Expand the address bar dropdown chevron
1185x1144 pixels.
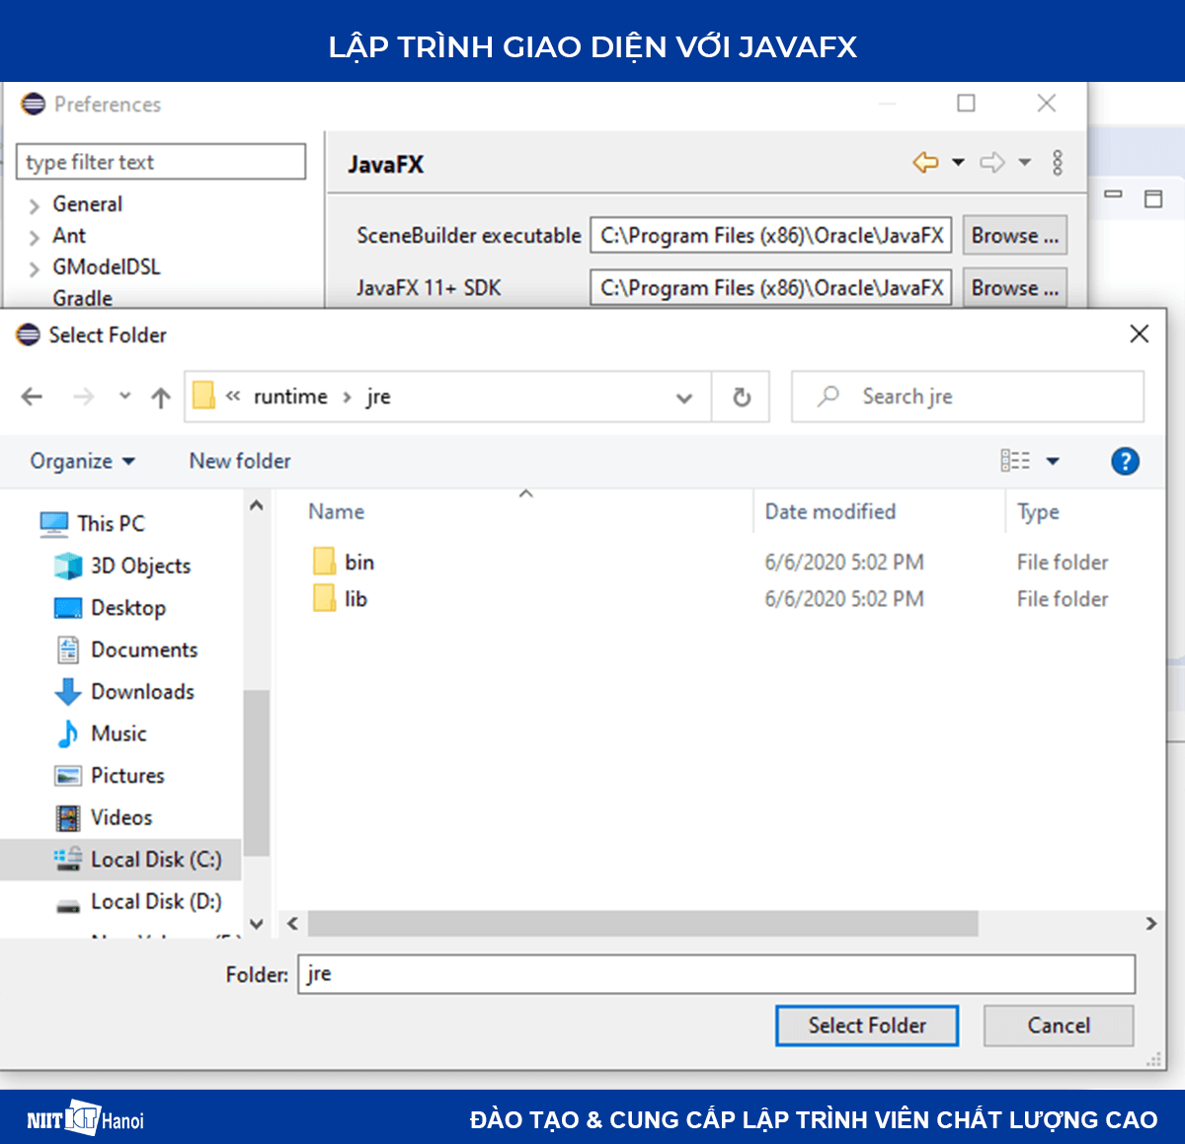click(x=683, y=397)
